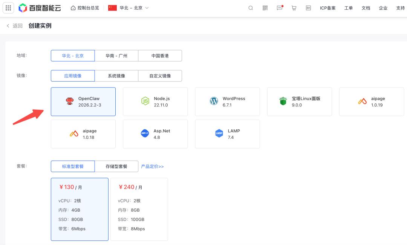Click the search magnifier icon

tap(251, 8)
